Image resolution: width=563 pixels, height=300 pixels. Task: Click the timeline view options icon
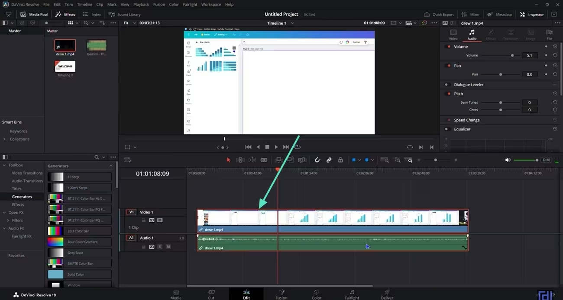point(128,160)
